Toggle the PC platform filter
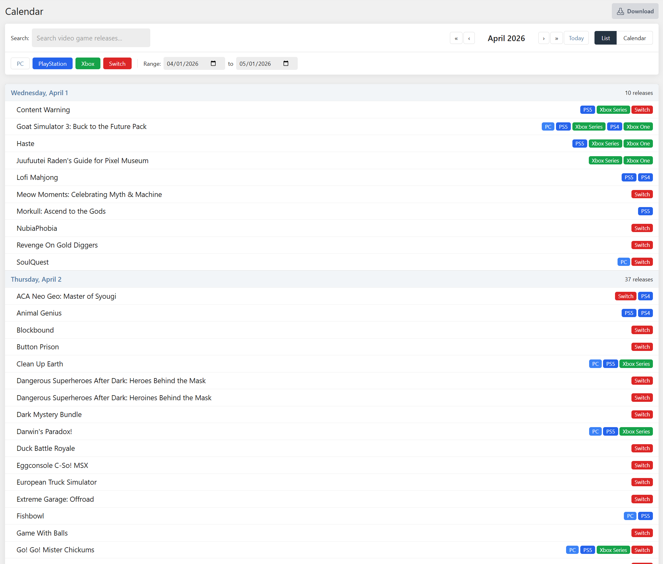 coord(20,64)
